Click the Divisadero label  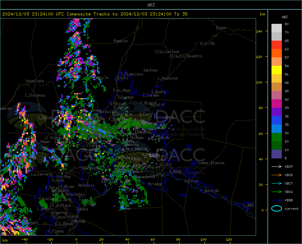tap(164, 117)
